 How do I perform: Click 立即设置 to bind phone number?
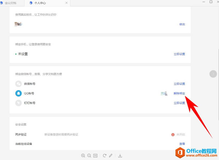179,54
